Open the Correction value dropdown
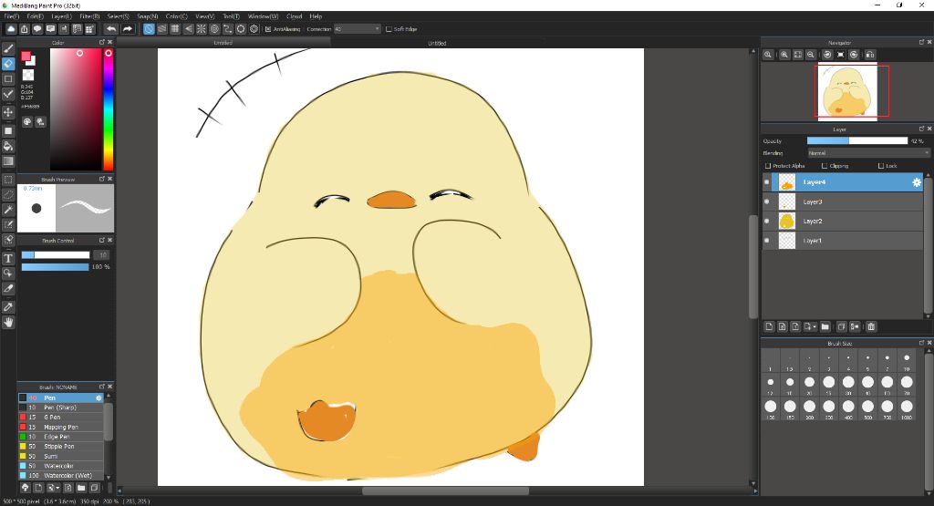This screenshot has height=506, width=934. (x=357, y=28)
